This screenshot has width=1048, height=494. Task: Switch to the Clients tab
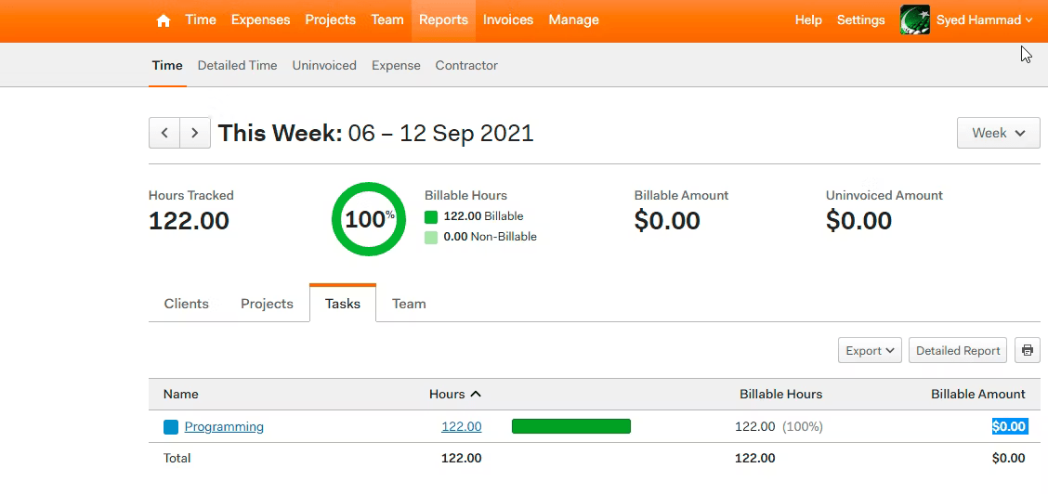pos(187,304)
